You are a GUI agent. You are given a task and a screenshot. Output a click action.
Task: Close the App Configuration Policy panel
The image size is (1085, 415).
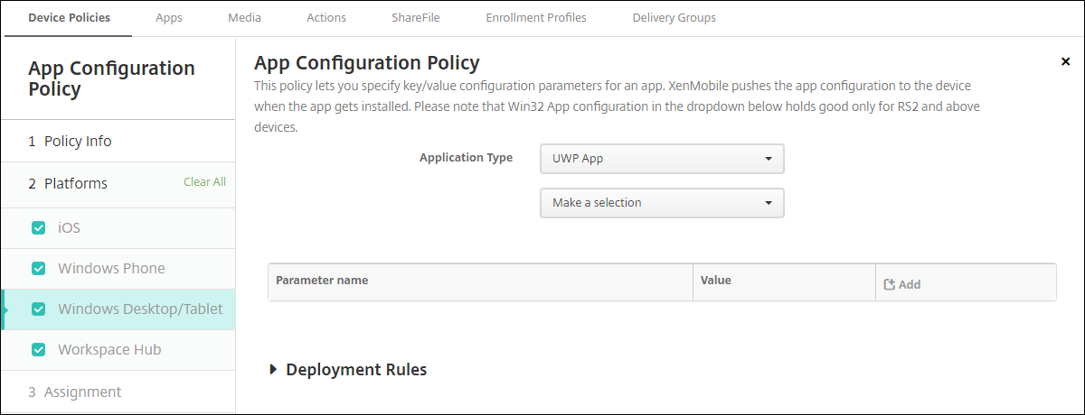(x=1065, y=61)
